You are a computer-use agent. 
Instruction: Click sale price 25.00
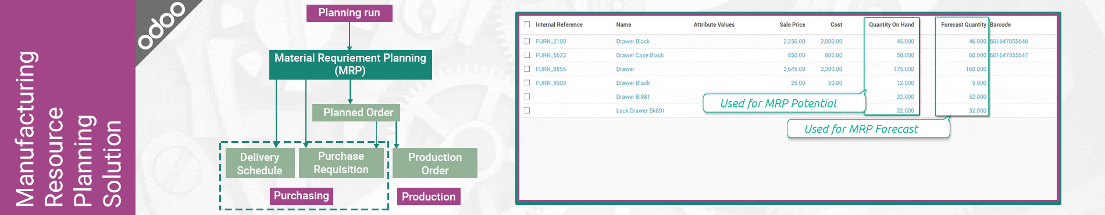(798, 83)
